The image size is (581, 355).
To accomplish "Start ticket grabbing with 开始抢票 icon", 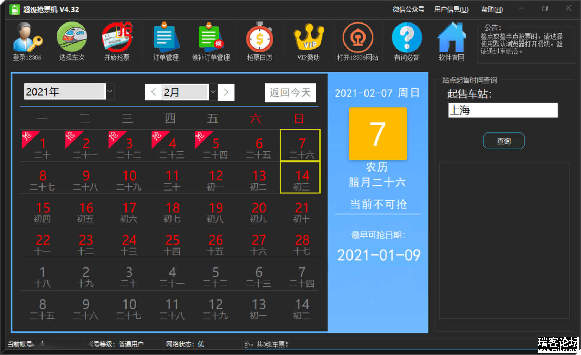I will pyautogui.click(x=117, y=41).
